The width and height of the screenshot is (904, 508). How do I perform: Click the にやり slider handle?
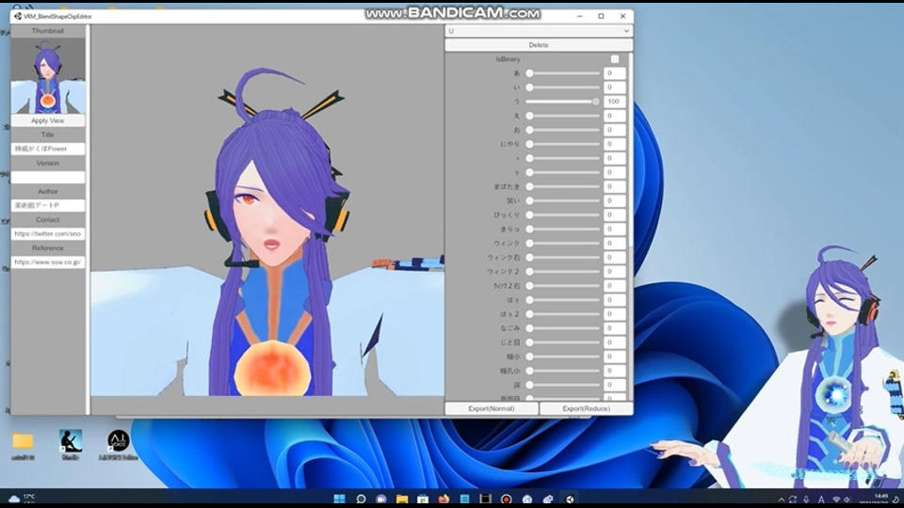[x=529, y=144]
